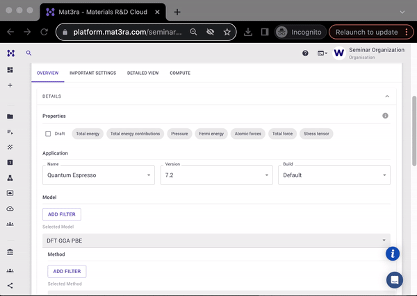Open the help question mark icon
Image resolution: width=417 pixels, height=296 pixels.
coord(305,53)
